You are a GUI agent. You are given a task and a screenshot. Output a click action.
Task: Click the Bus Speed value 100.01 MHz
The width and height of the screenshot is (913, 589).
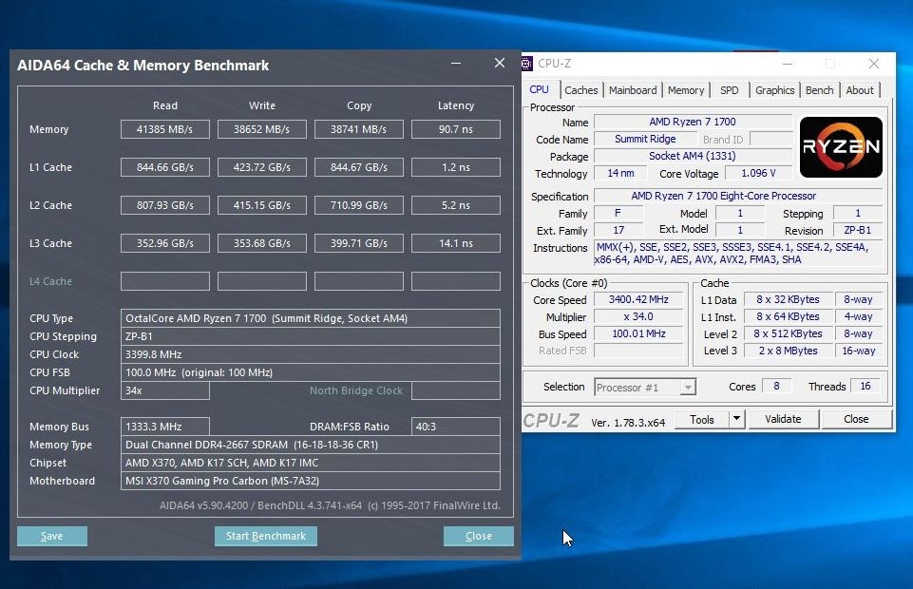pos(638,333)
